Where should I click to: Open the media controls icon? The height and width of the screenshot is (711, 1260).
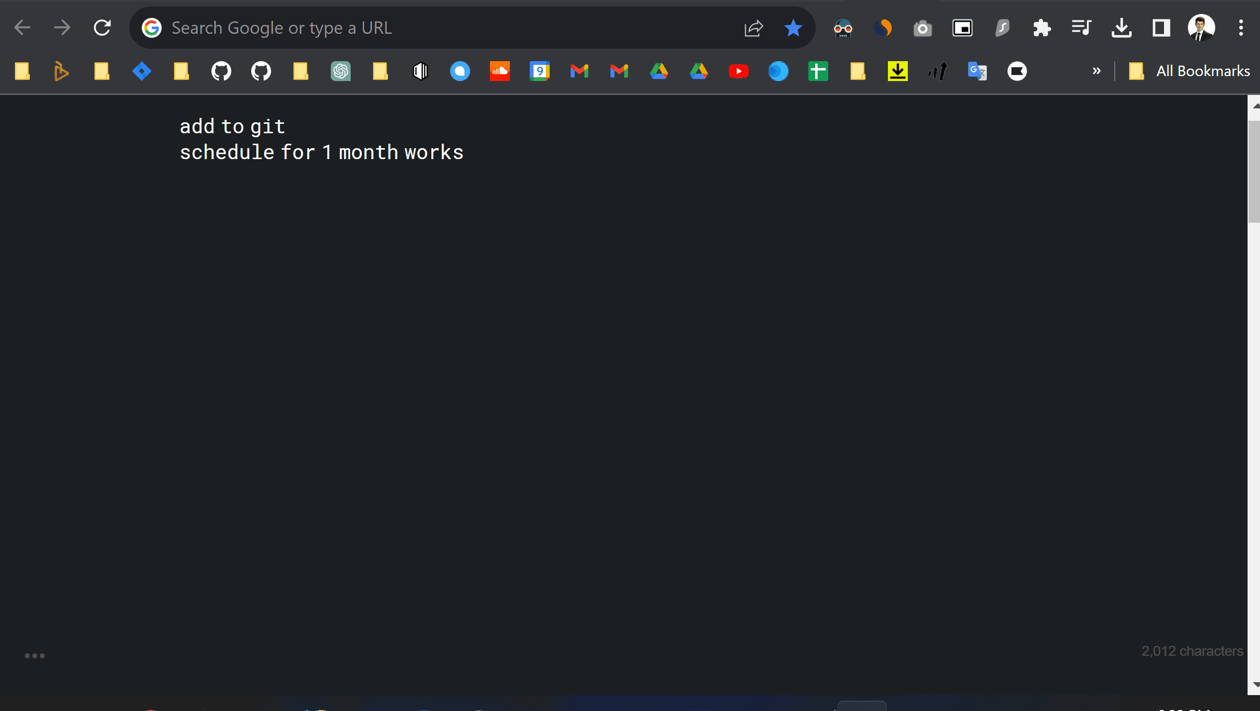click(x=1081, y=28)
